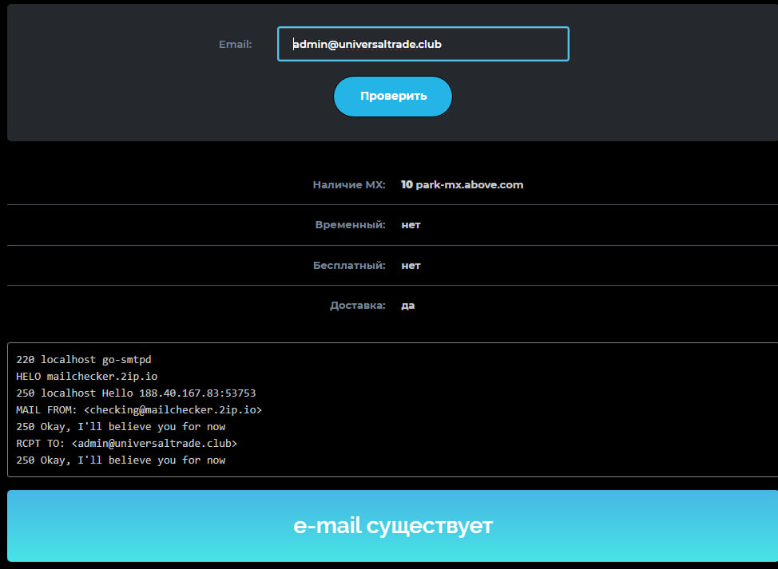Image resolution: width=778 pixels, height=569 pixels.
Task: Click the 250 localhost Hello log line
Action: [x=136, y=393]
